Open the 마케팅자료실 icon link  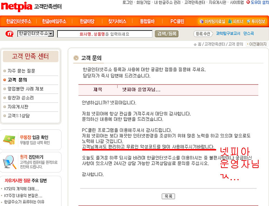[x=212, y=21]
